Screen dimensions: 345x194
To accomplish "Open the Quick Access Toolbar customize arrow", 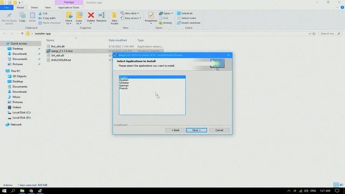I will pyautogui.click(x=19, y=3).
